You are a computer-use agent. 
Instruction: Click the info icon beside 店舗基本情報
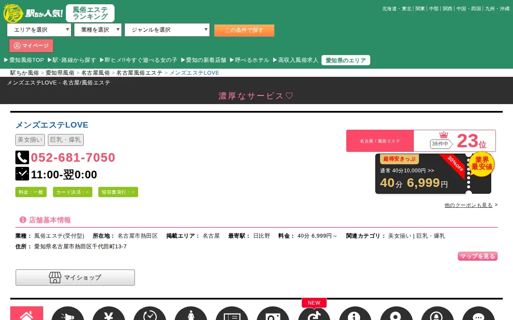pyautogui.click(x=23, y=220)
